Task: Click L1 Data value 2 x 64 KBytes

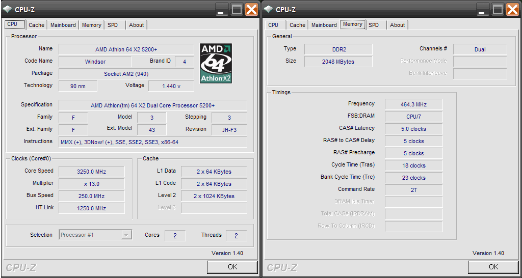Action: (214, 172)
